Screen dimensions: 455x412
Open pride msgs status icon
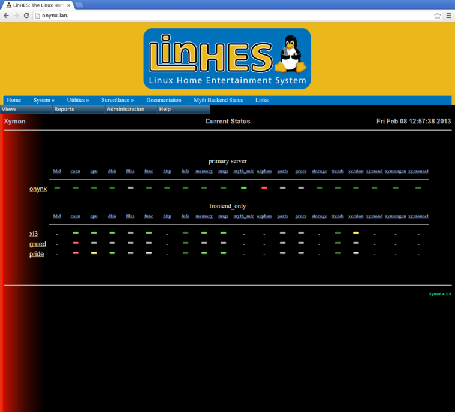[223, 253]
